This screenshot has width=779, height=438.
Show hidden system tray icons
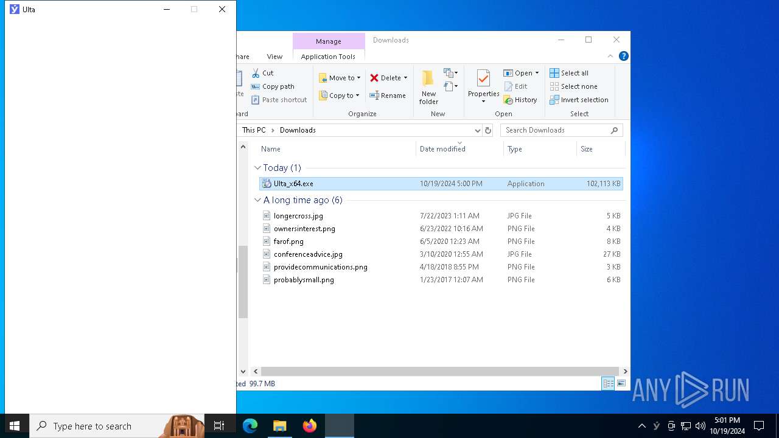click(641, 426)
